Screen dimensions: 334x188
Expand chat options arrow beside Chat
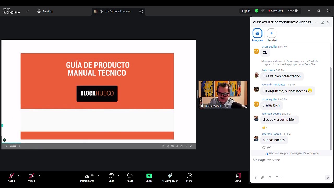[x=118, y=176]
